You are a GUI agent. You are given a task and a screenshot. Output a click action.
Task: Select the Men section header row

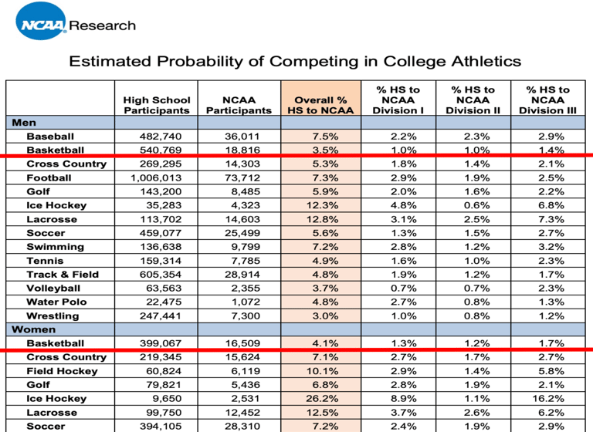click(296, 123)
